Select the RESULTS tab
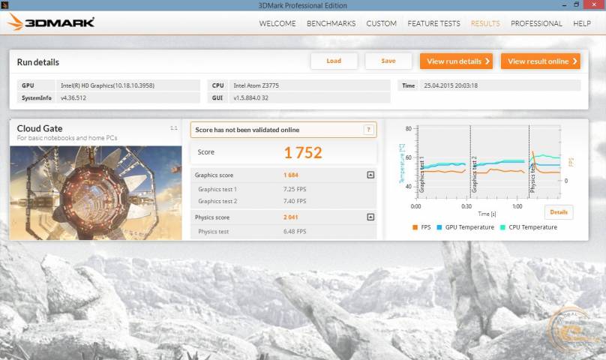The image size is (606, 360). (x=485, y=23)
